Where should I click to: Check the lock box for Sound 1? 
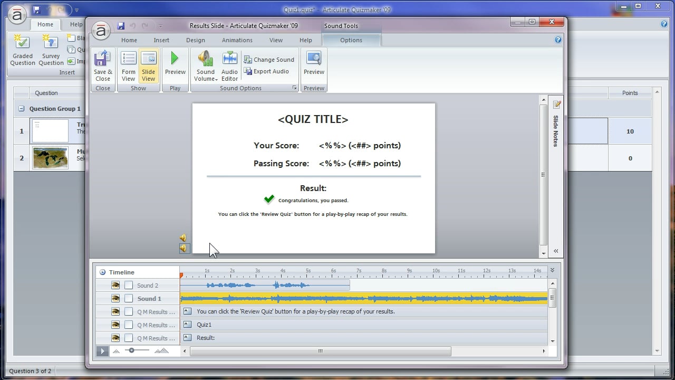coord(129,298)
